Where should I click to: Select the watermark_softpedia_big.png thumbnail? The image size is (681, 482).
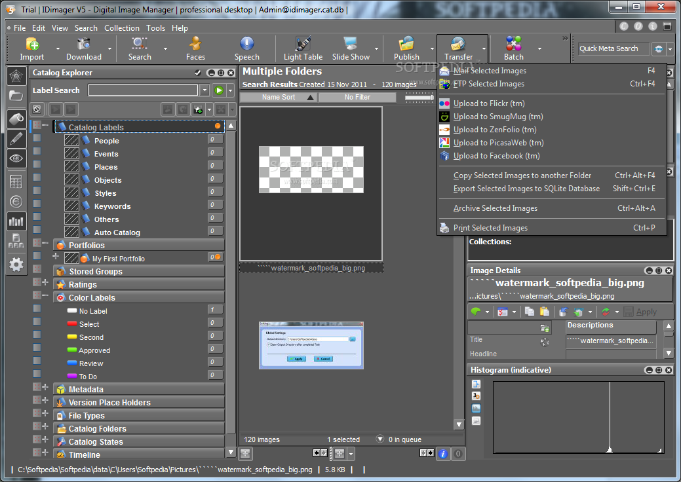311,184
